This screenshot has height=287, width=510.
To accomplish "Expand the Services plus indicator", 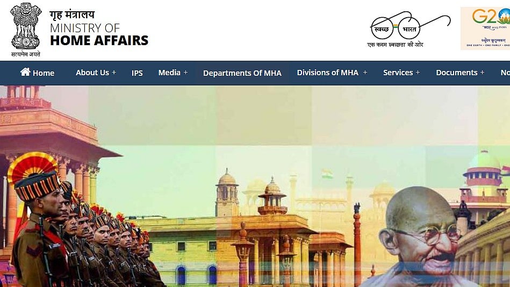I will [418, 73].
